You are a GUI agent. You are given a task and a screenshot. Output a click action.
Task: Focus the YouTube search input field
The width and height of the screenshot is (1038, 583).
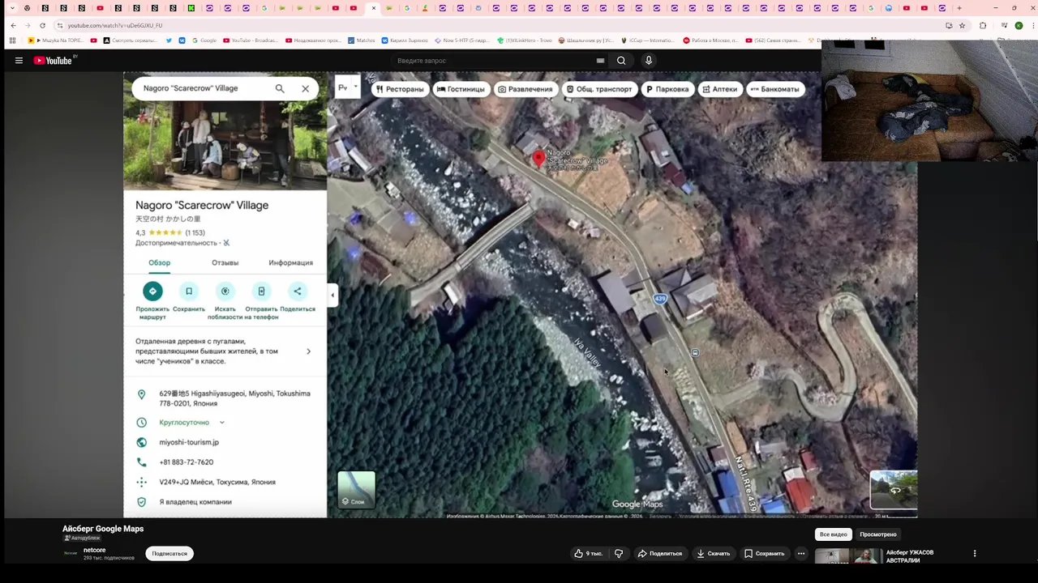pos(495,61)
